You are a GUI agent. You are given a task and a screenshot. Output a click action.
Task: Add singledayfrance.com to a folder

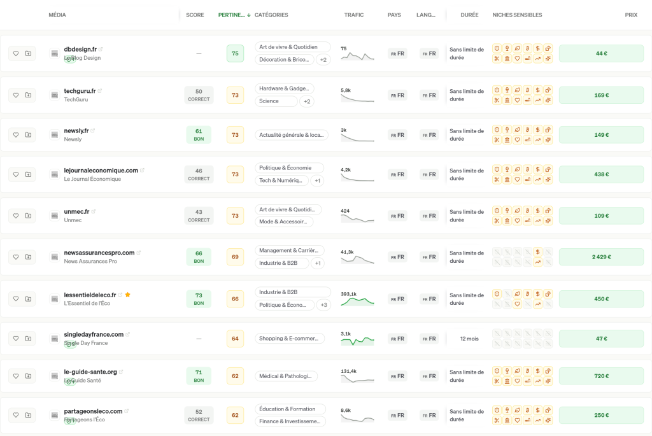click(28, 339)
